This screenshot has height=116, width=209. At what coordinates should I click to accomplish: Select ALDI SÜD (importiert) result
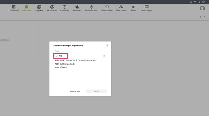pyautogui.click(x=65, y=64)
